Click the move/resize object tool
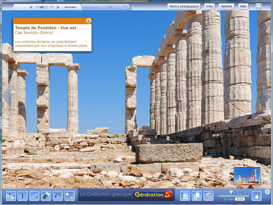This screenshot has width=273, height=205. (34, 196)
